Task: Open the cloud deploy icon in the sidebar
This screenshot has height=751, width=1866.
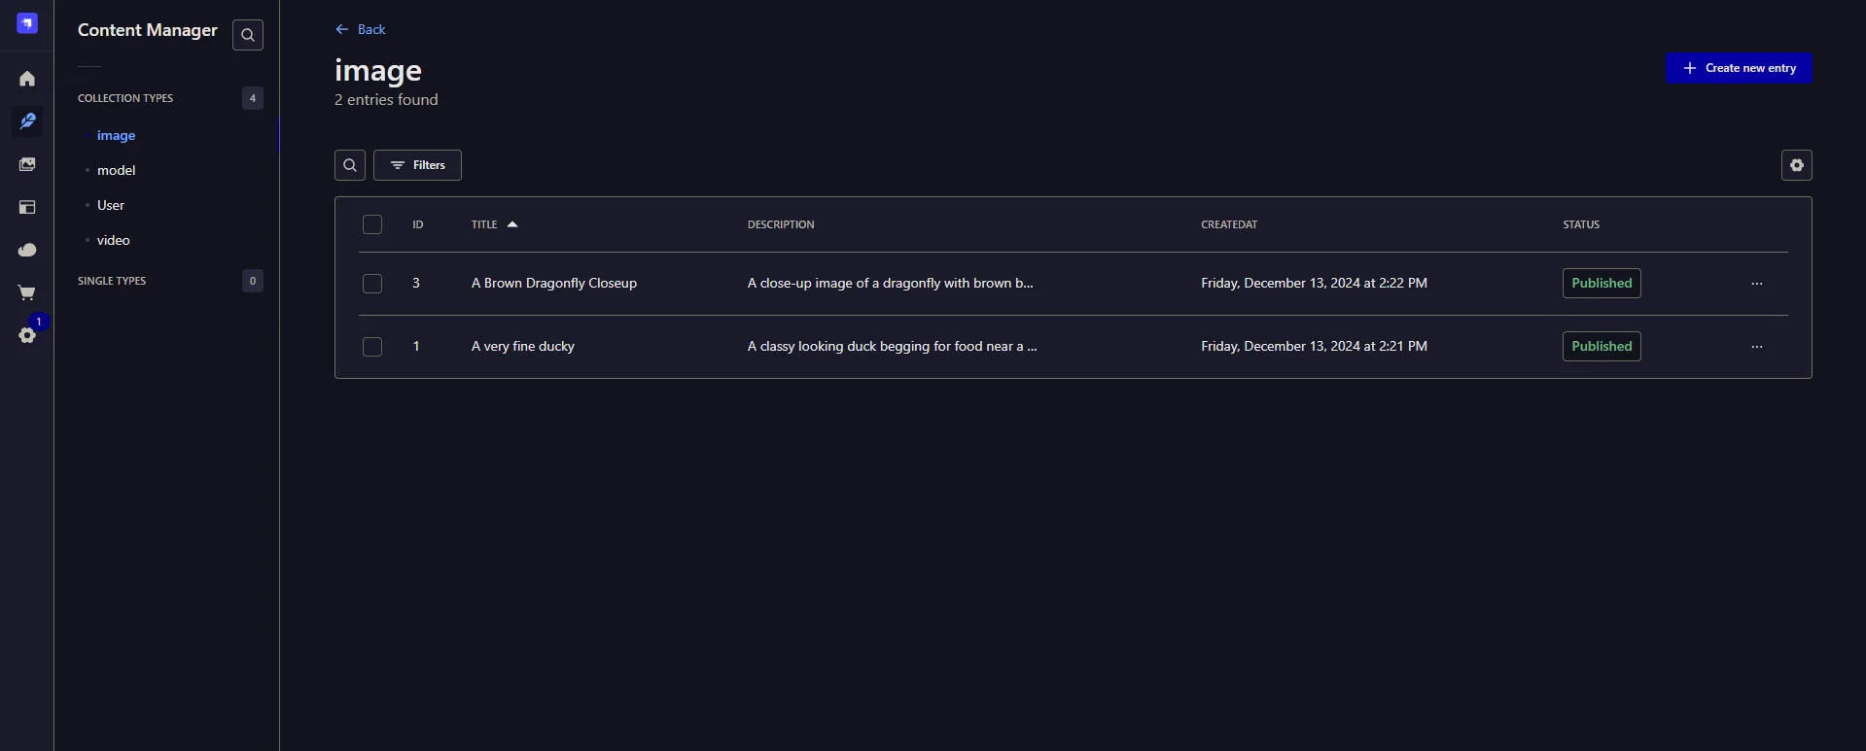Action: 27,250
